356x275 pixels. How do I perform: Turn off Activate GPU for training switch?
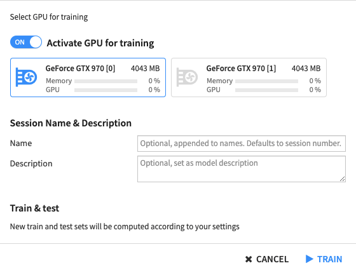[26, 42]
